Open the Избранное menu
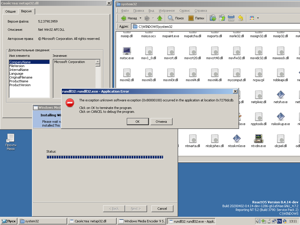Viewport: 300px width, 225px height. [x=167, y=11]
